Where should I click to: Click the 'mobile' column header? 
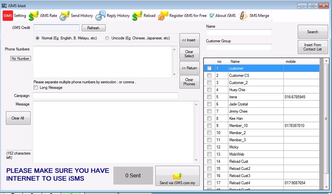(x=301, y=62)
